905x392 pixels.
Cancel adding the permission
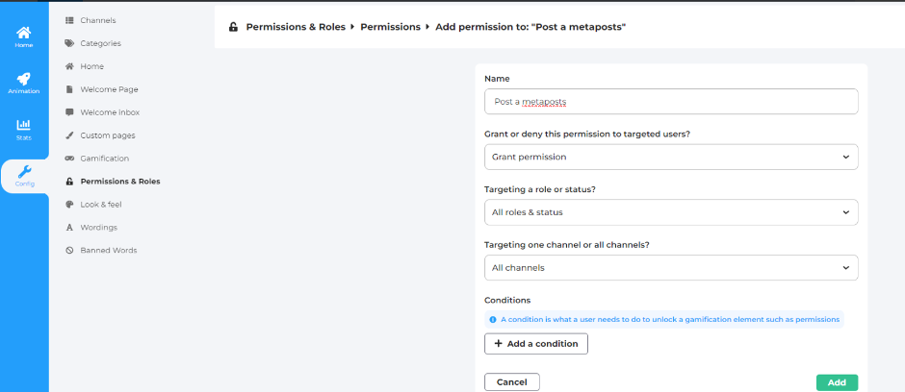point(511,382)
